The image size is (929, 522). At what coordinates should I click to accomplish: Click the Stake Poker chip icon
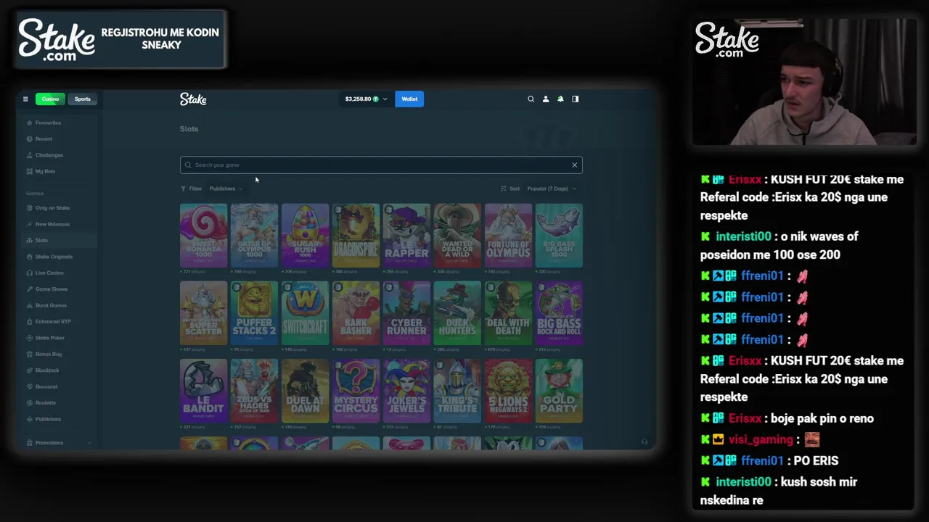(x=29, y=338)
